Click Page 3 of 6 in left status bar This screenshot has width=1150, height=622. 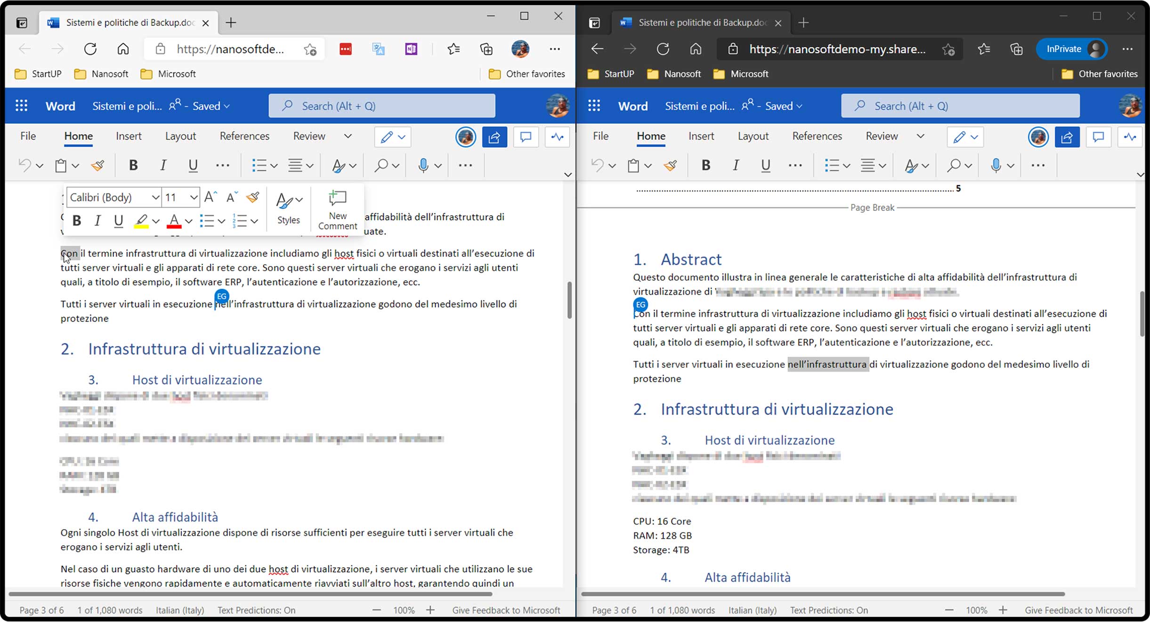[41, 610]
